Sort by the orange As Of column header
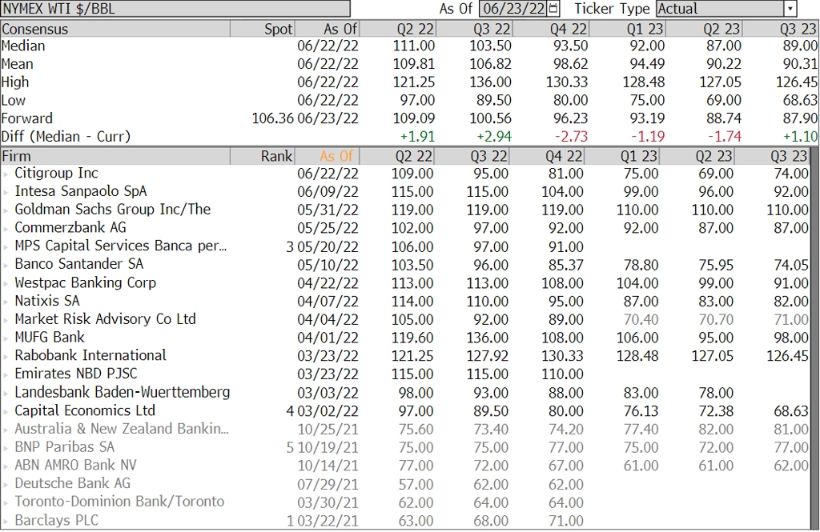Viewport: 820px width, 532px height. click(327, 156)
